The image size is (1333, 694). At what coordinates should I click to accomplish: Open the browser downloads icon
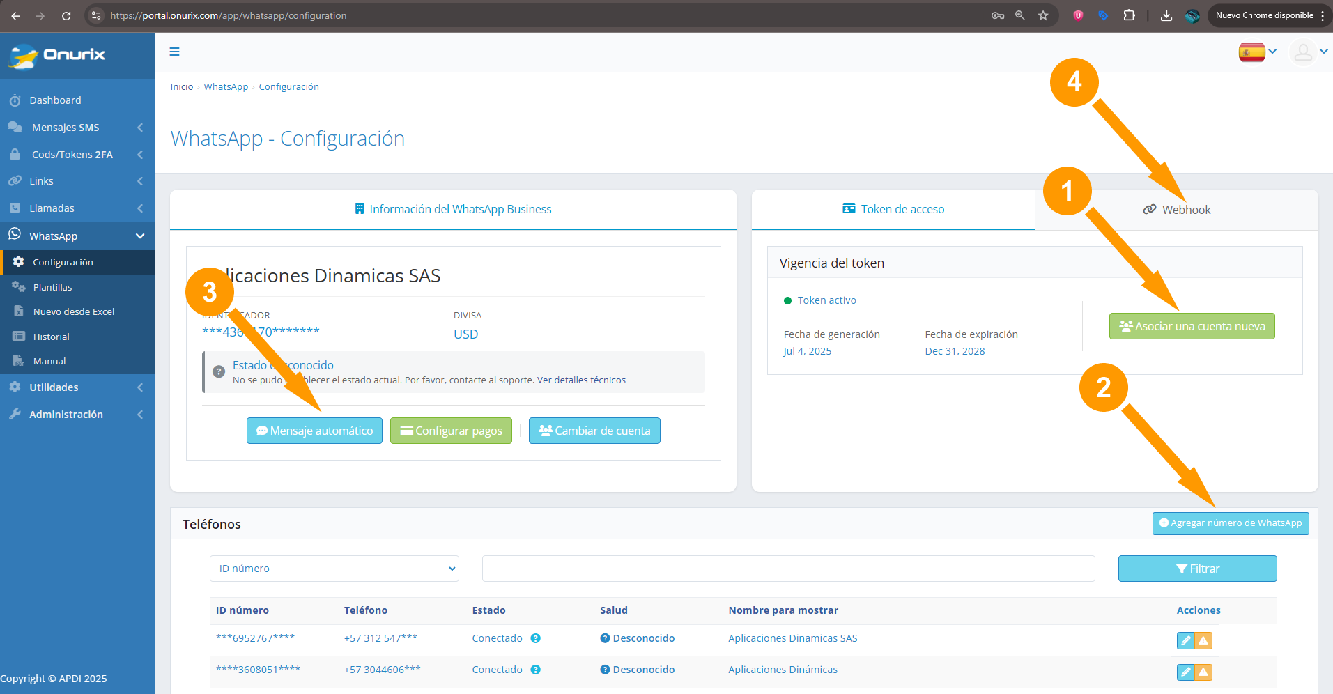click(x=1166, y=15)
